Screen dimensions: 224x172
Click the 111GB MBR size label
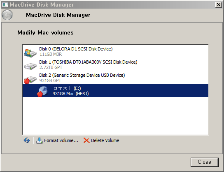click(x=51, y=54)
